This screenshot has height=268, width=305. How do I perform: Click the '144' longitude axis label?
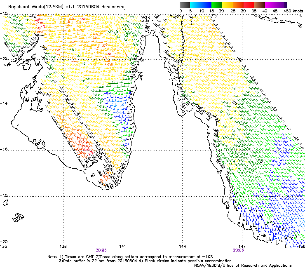tap(183, 247)
